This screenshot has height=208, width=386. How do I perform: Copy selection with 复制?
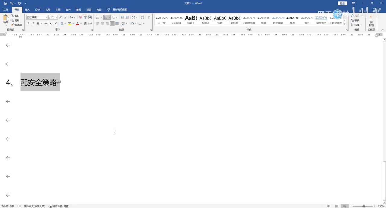pos(15,20)
